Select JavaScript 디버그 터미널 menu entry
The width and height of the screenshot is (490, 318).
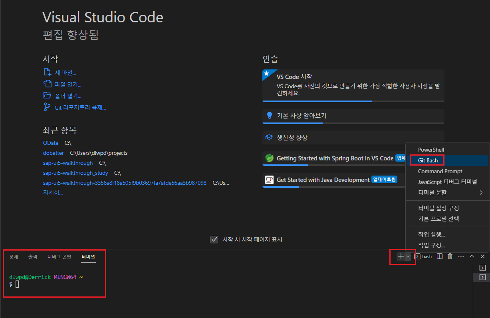[x=447, y=182]
